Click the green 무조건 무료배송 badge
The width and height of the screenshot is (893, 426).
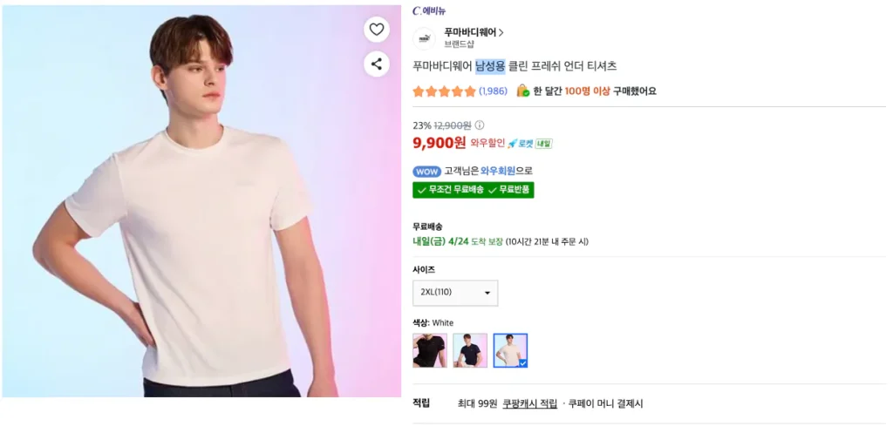click(450, 190)
